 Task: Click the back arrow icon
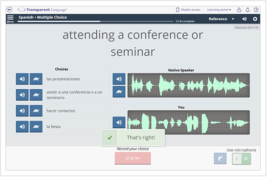coord(10,10)
